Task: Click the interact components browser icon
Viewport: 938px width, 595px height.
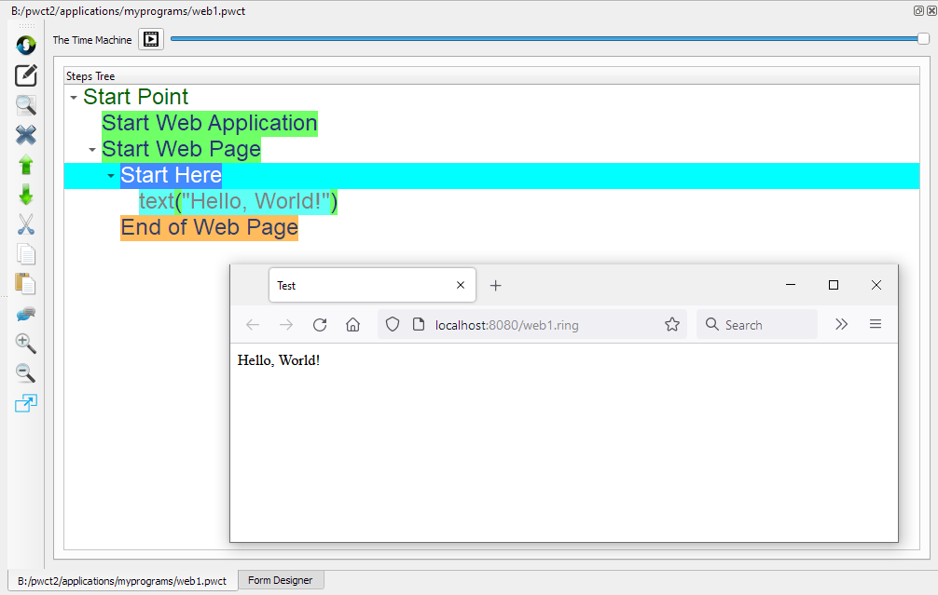Action: pos(26,45)
